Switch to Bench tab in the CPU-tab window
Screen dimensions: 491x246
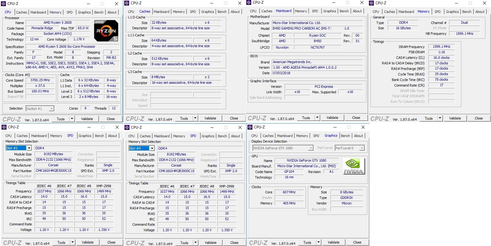[x=99, y=12]
